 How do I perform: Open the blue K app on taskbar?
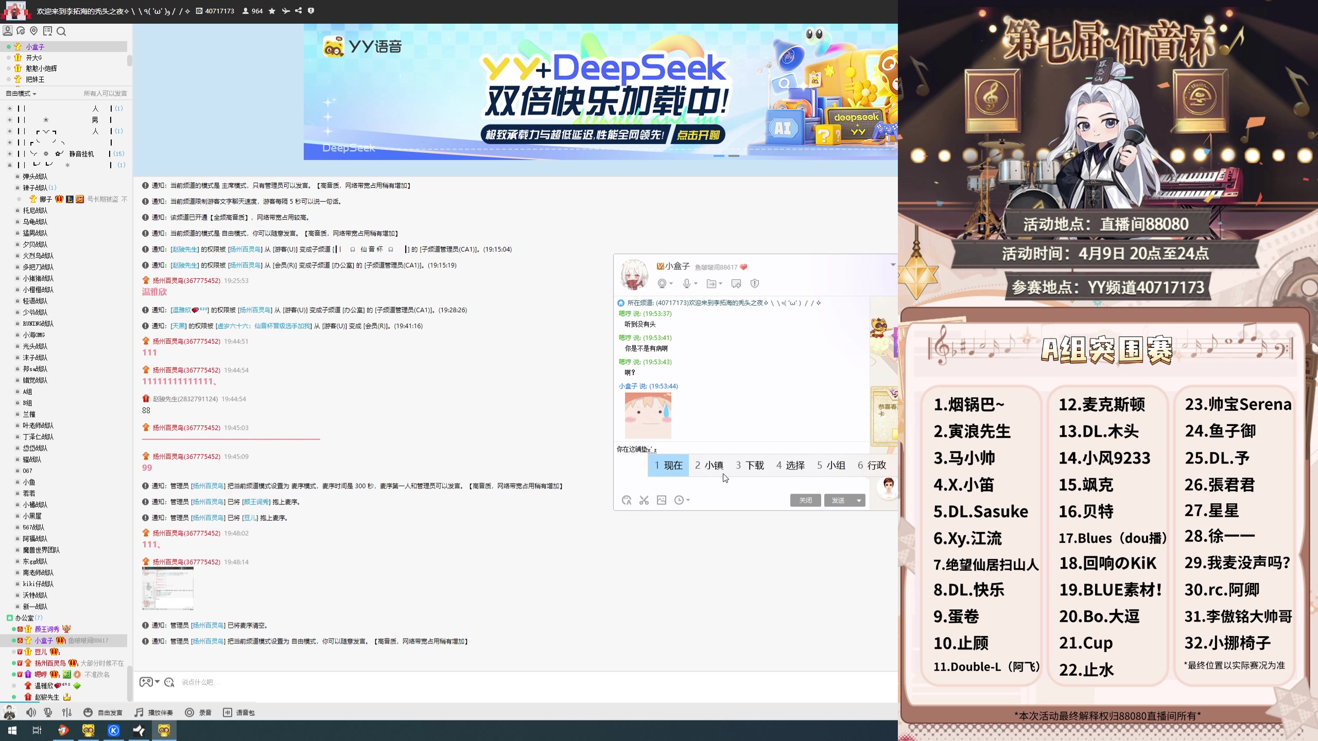click(114, 730)
